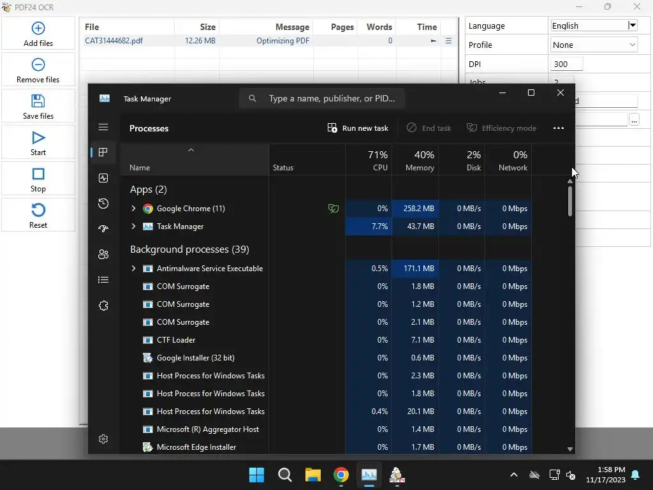Viewport: 653px width, 490px height.
Task: Open Details page in Task Manager sidebar
Action: pyautogui.click(x=103, y=279)
